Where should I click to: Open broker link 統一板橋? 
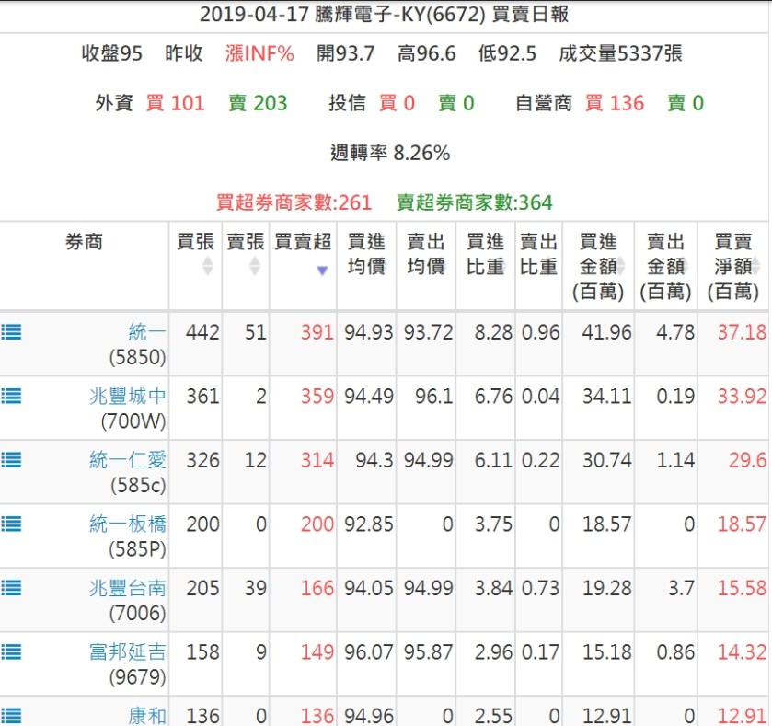128,524
